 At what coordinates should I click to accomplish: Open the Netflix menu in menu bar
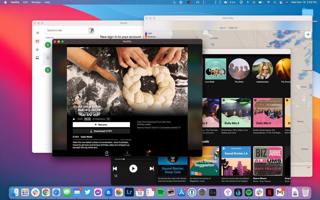tap(15, 2)
